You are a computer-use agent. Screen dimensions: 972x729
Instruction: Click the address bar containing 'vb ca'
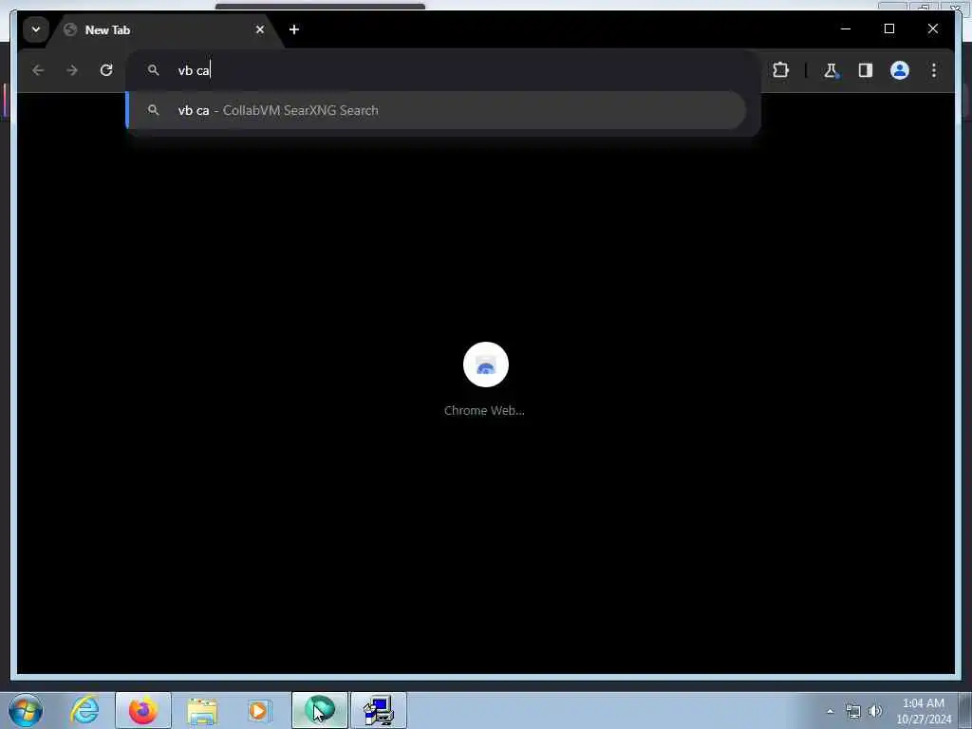pyautogui.click(x=443, y=70)
